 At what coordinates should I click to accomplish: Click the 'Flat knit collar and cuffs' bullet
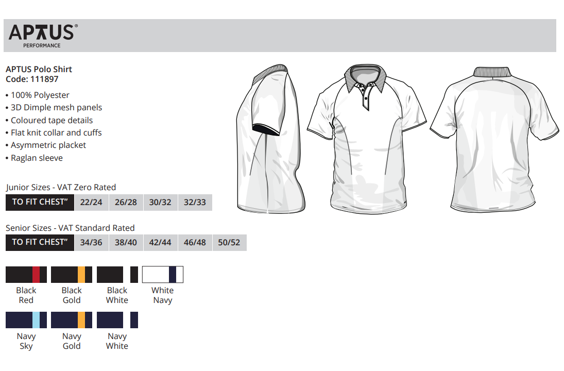pyautogui.click(x=54, y=133)
